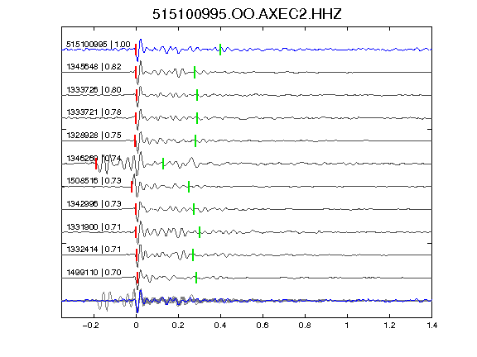Select the trace label 1345648 | 0.82
Image resolution: width=477 pixels, height=357 pixels.
94,66
